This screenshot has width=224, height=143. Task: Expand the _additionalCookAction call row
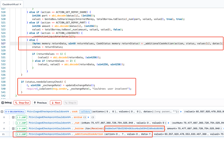pyautogui.click(x=13, y=134)
